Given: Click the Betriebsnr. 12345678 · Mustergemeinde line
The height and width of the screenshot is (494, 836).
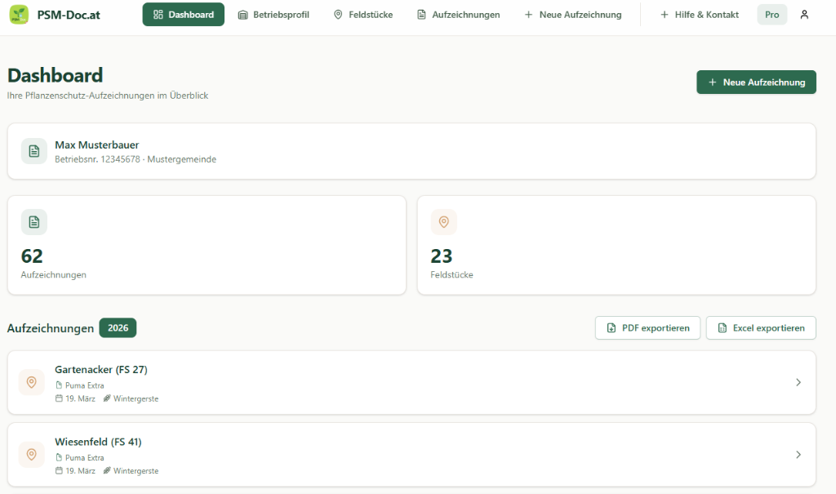Looking at the screenshot, I should tap(136, 159).
